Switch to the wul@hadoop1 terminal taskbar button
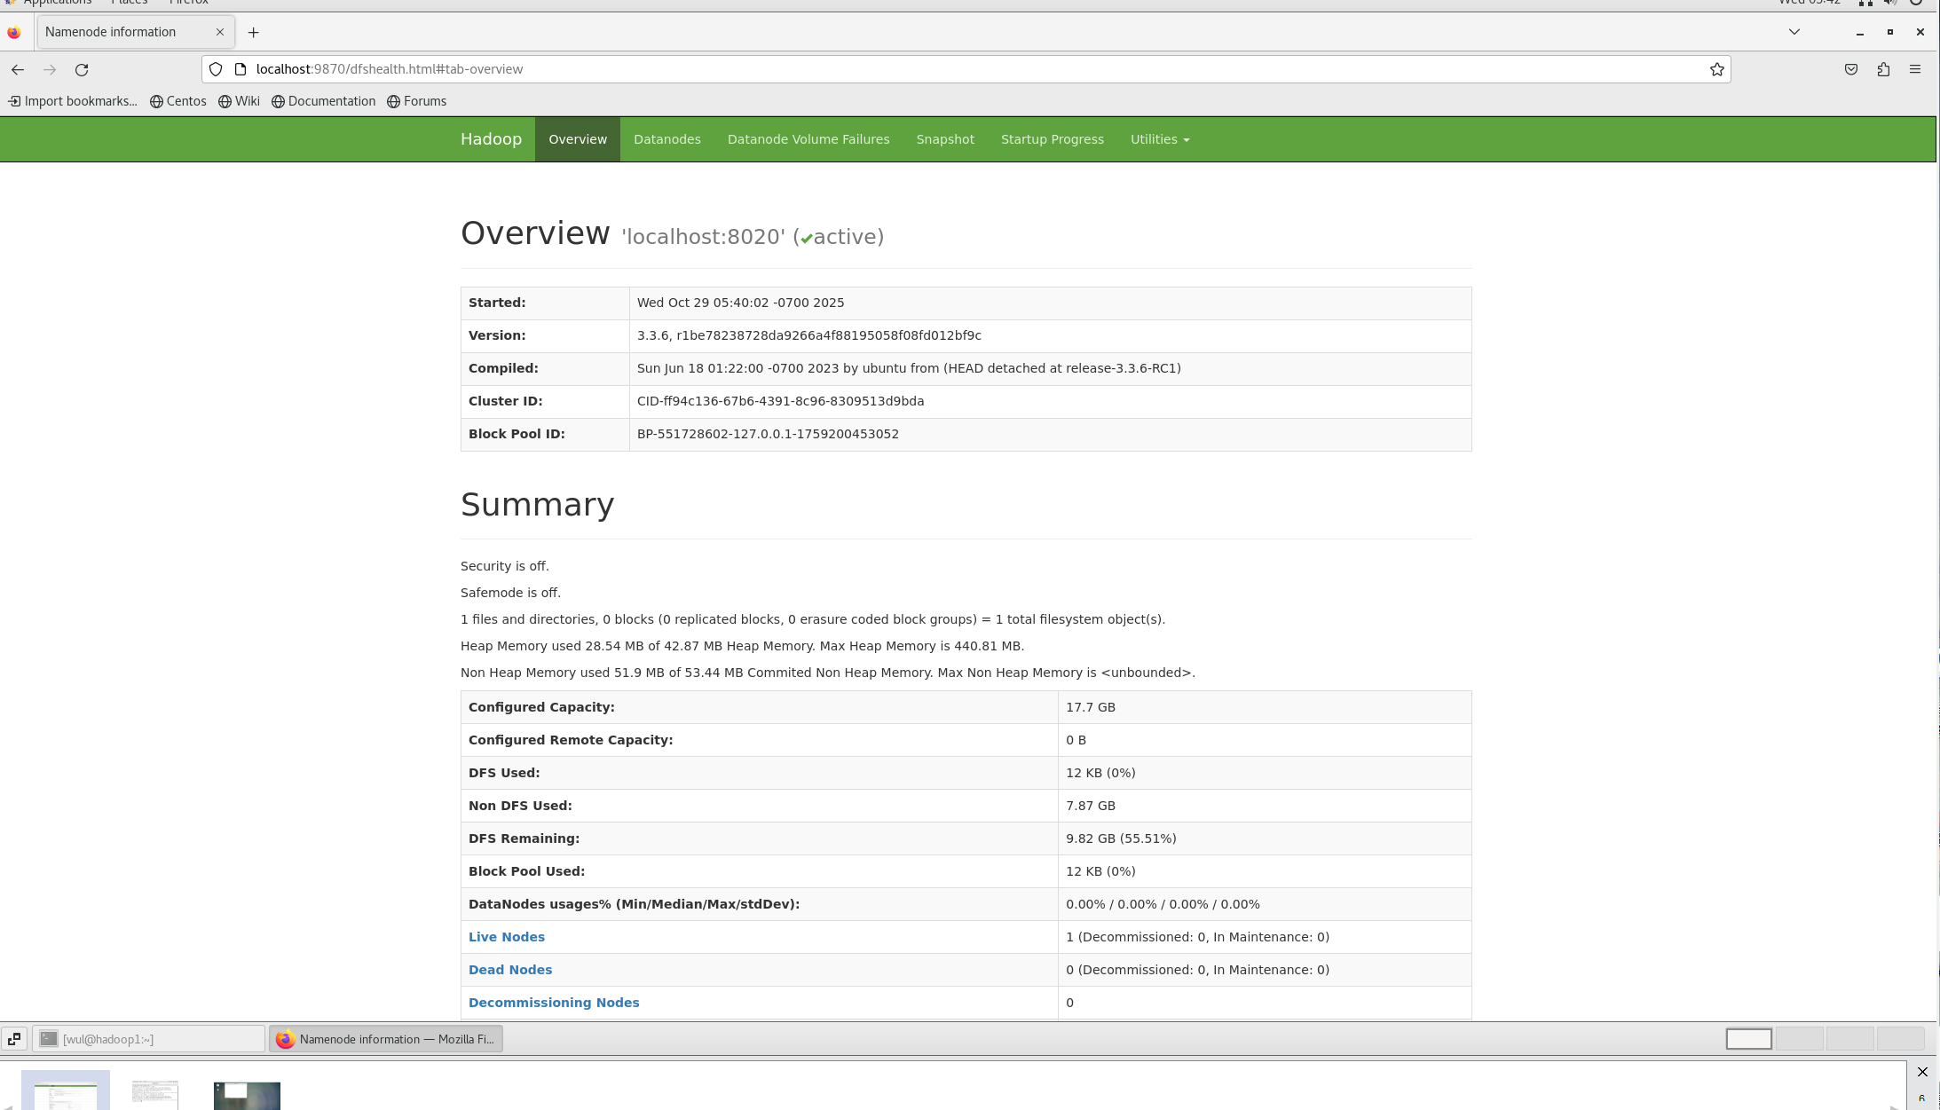The image size is (1940, 1110). [149, 1039]
